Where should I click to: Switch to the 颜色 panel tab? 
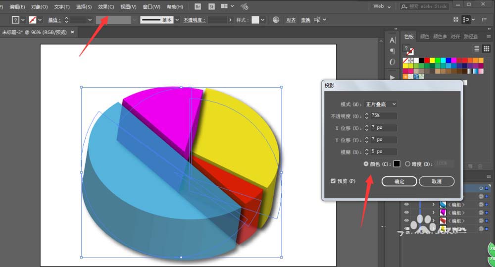[x=425, y=37]
